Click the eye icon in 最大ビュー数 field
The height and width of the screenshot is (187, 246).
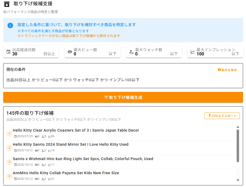70,52
